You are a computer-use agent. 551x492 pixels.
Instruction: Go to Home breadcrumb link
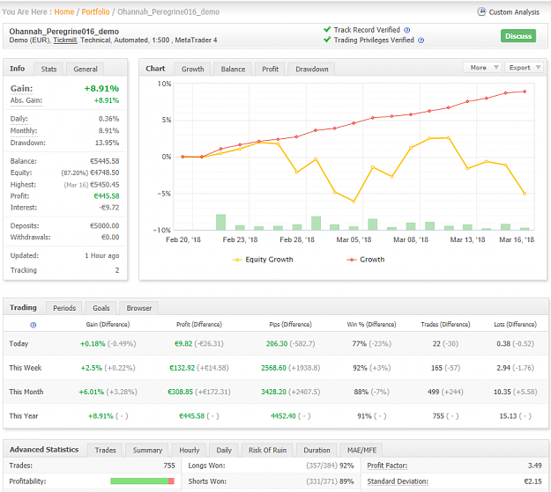click(x=64, y=12)
